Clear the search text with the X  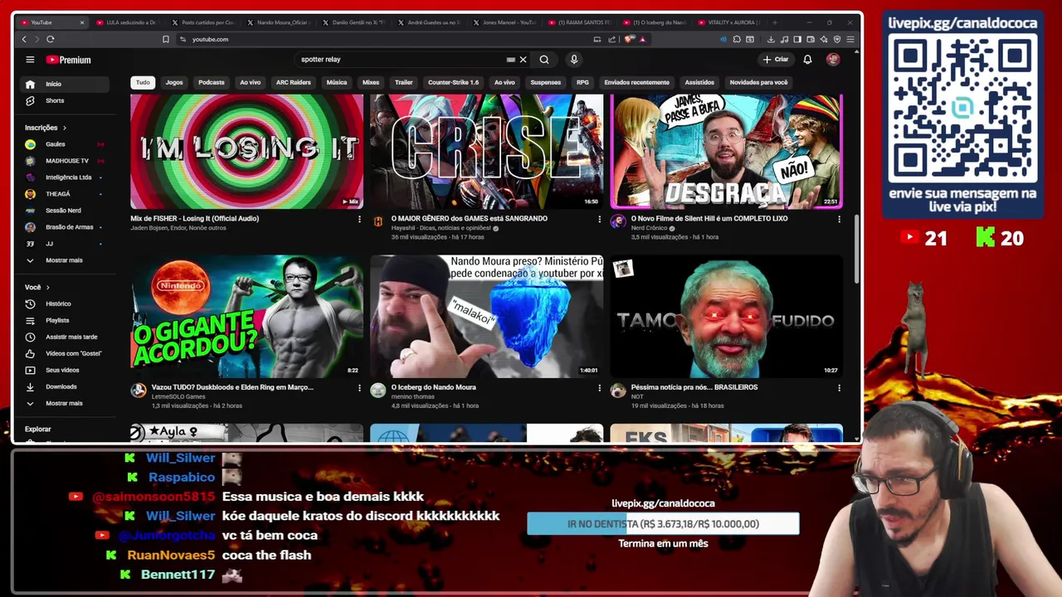pos(523,60)
